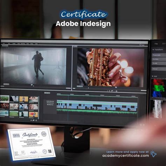Screen dimensions: 166x166
Task: Select the dark silhouette clip thumbnail
Action: click(x=23, y=114)
